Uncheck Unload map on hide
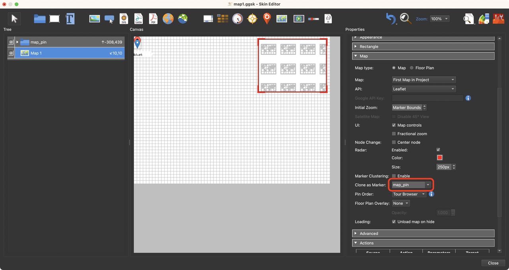Screen dimensions: 509x270 coord(394,221)
